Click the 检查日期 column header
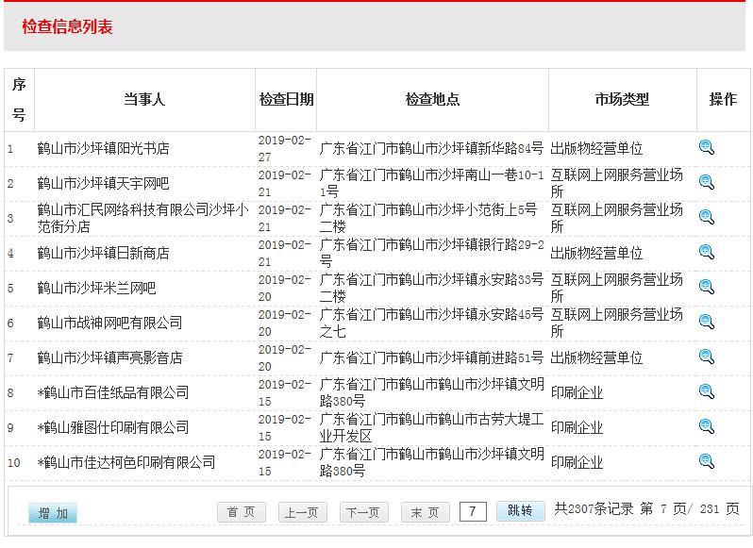 click(x=286, y=99)
